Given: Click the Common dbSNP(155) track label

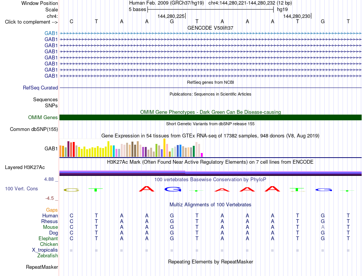Looking at the screenshot, I should (x=34, y=129).
